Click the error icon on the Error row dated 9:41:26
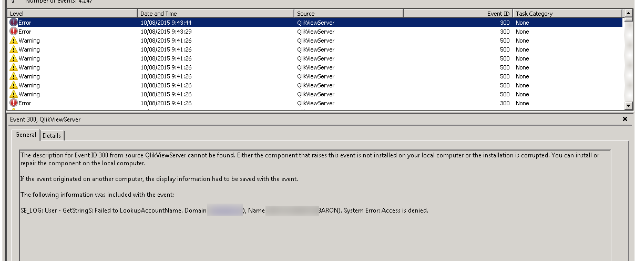 click(x=14, y=103)
